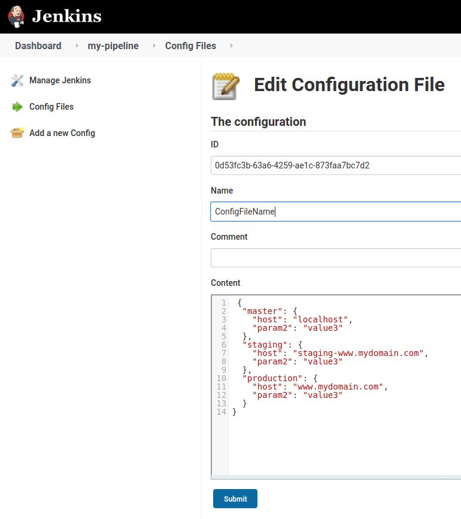461x519 pixels.
Task: Click the Jenkins title text
Action: 66,16
